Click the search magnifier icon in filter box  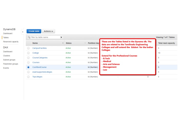[29, 37]
